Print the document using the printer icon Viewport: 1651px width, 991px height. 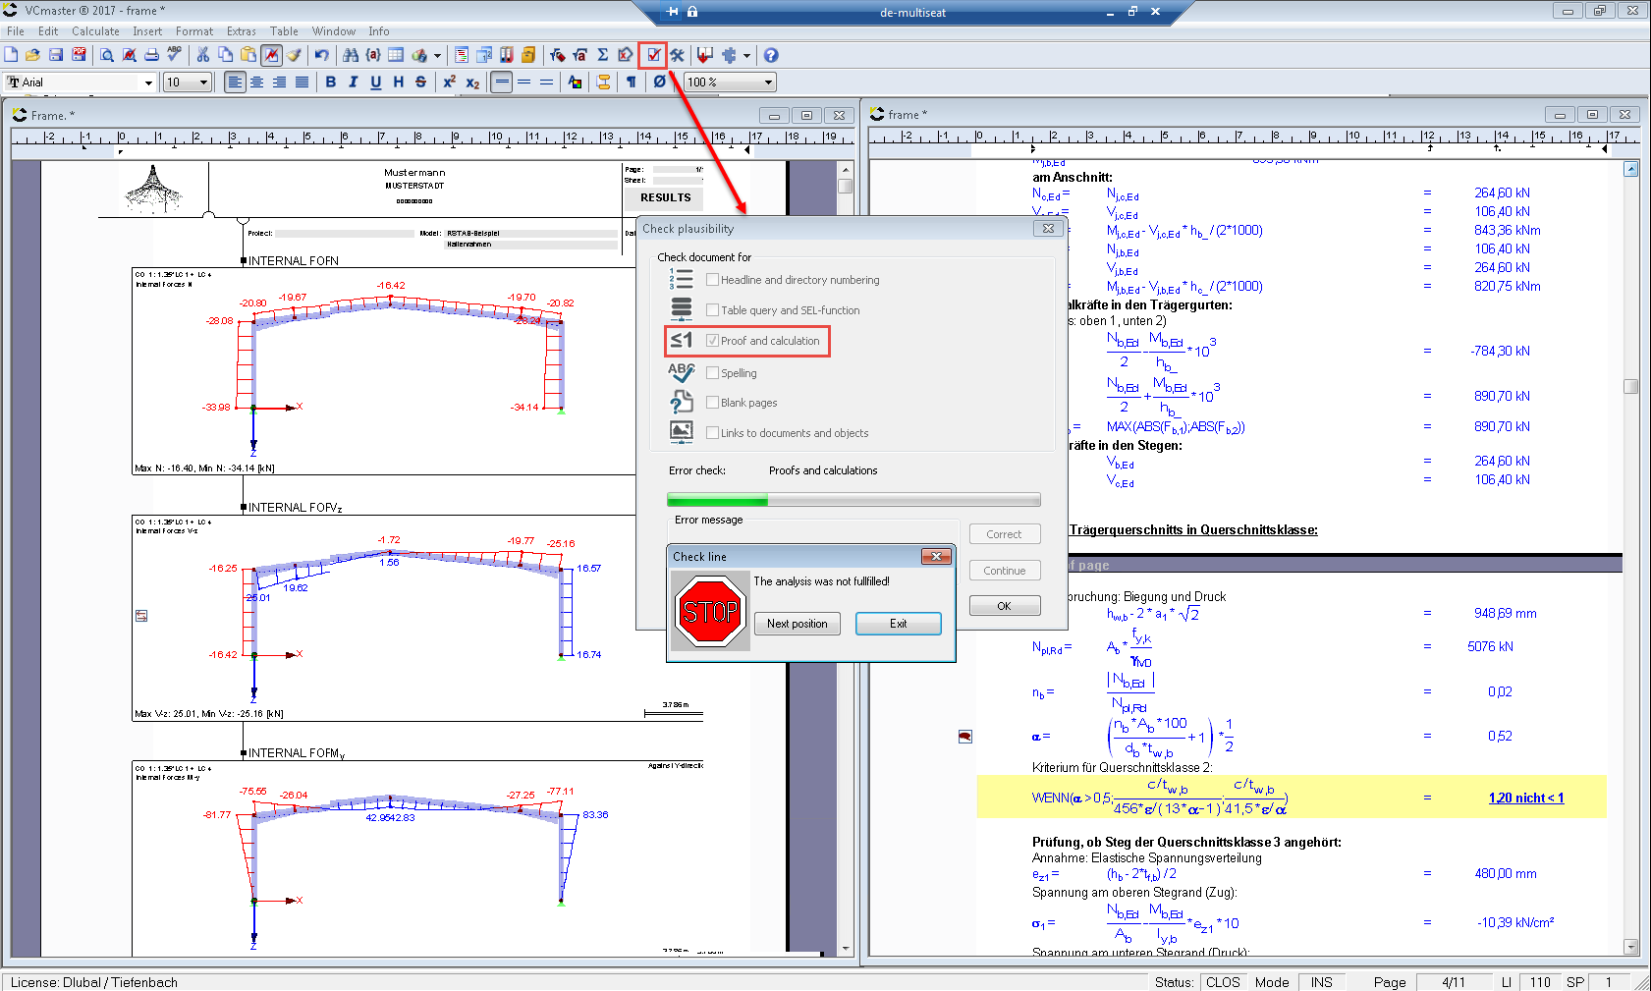tap(152, 55)
